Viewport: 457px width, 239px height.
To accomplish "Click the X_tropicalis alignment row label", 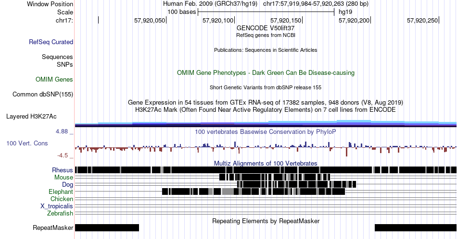I will (57, 206).
